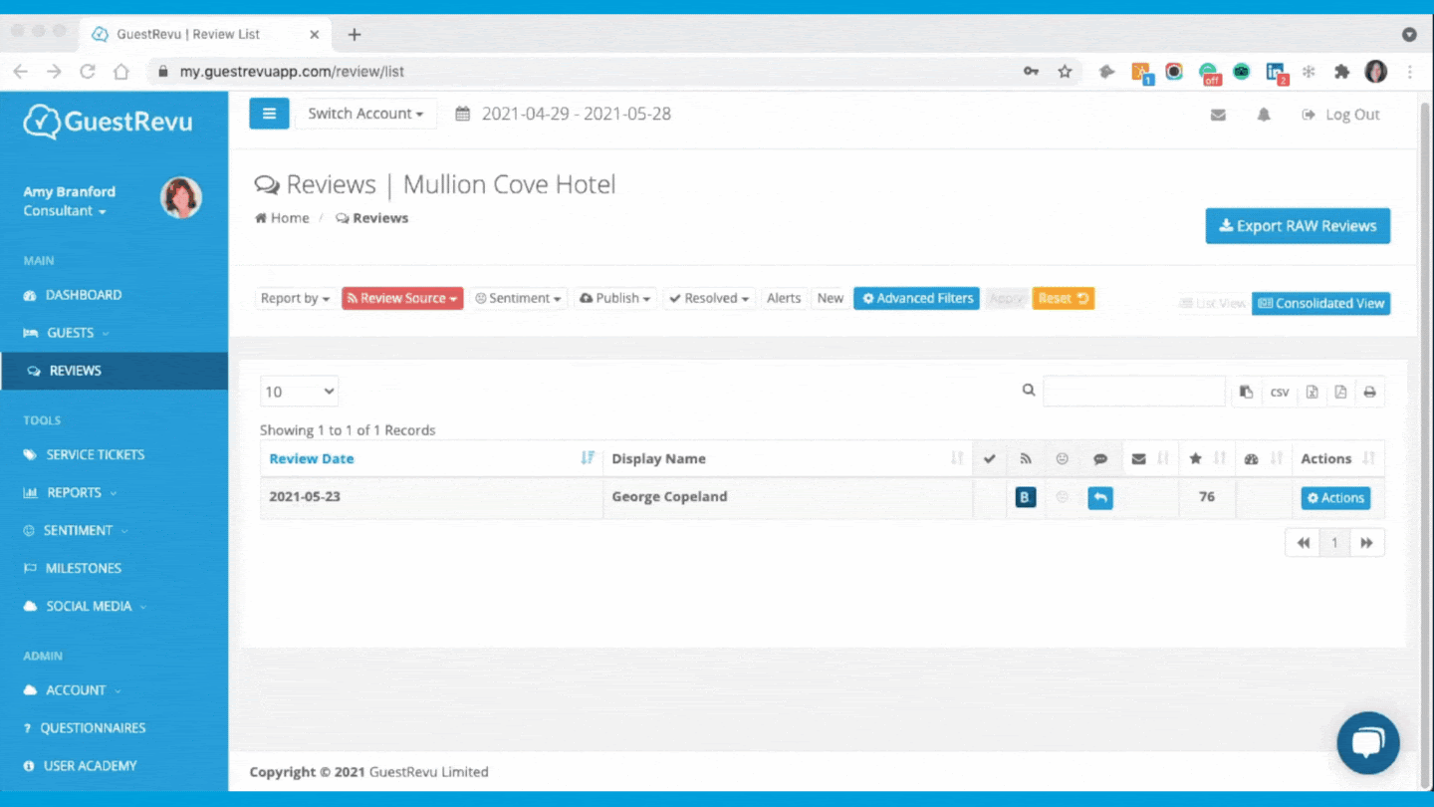This screenshot has height=807, width=1434.
Task: Expand the Report by dropdown
Action: [x=295, y=298]
